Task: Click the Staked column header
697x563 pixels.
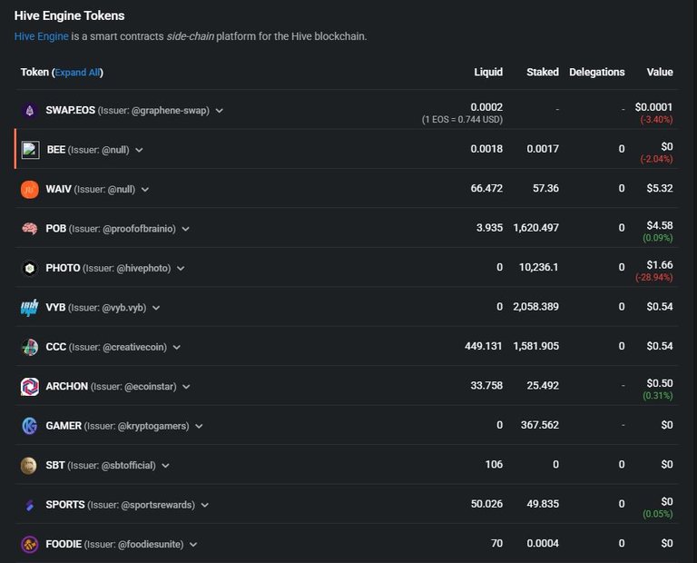Action: (543, 72)
